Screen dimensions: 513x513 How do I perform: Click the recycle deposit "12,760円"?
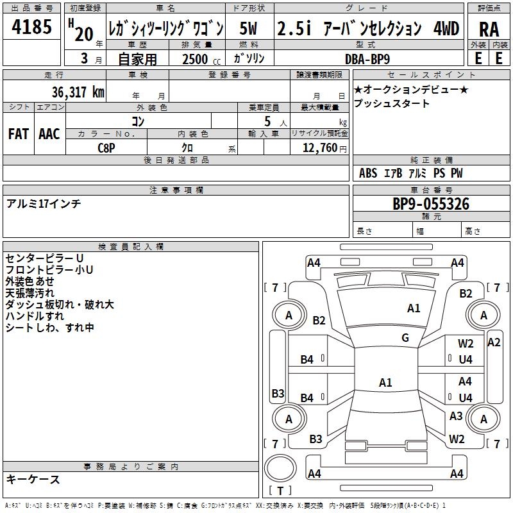pos(324,148)
